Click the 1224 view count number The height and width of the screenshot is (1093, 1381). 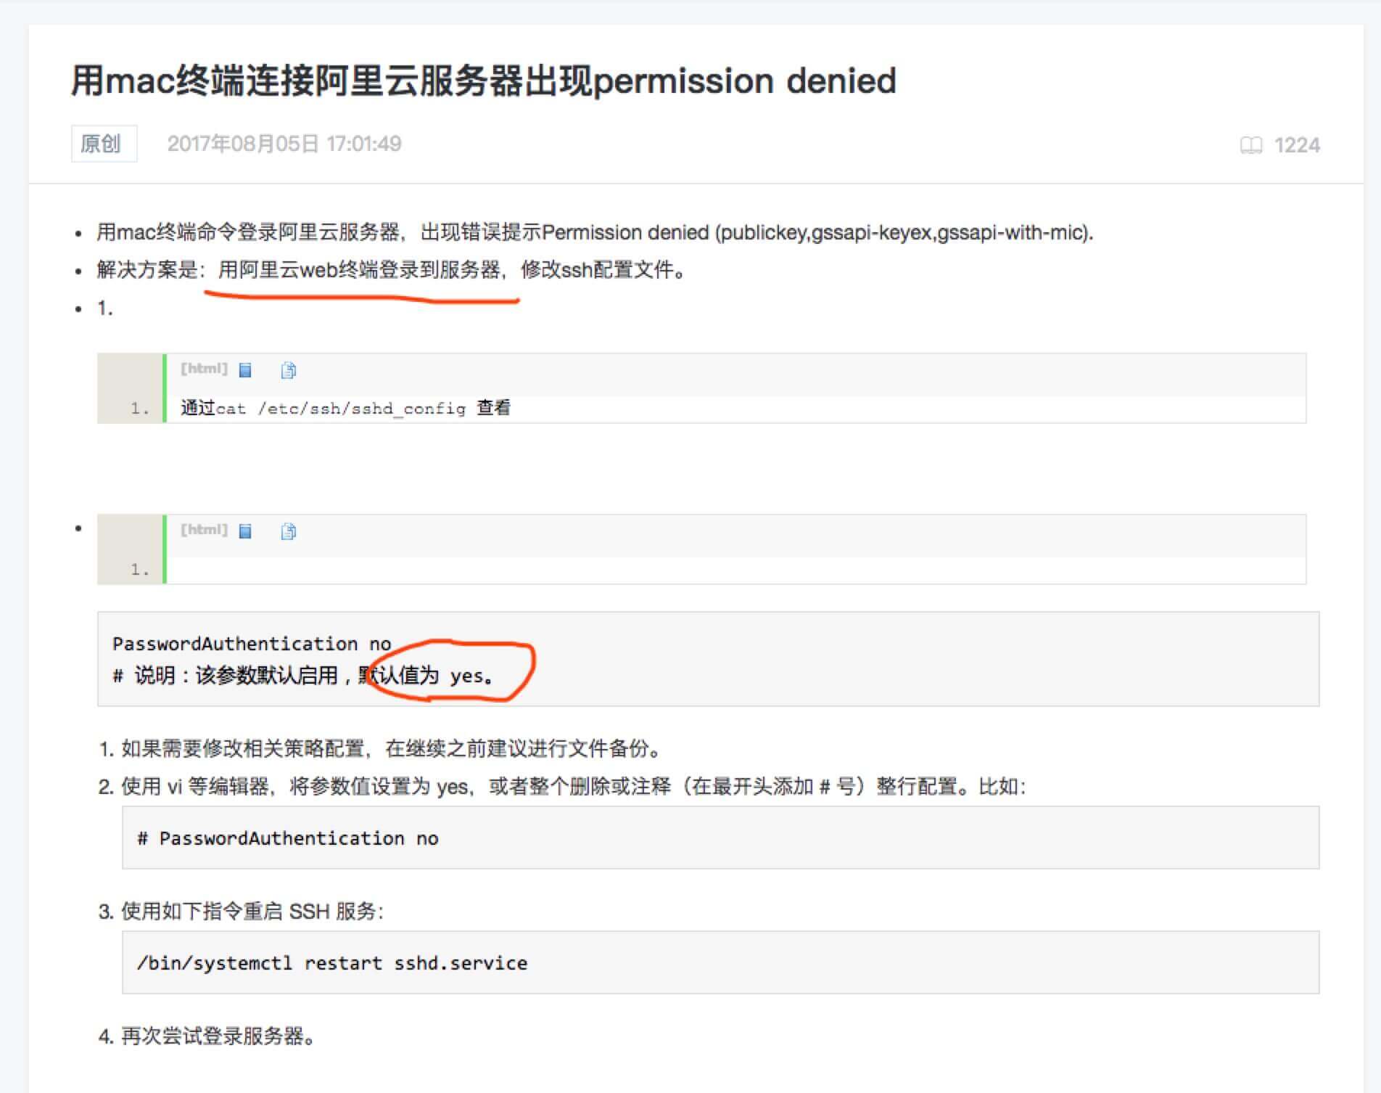(x=1297, y=145)
